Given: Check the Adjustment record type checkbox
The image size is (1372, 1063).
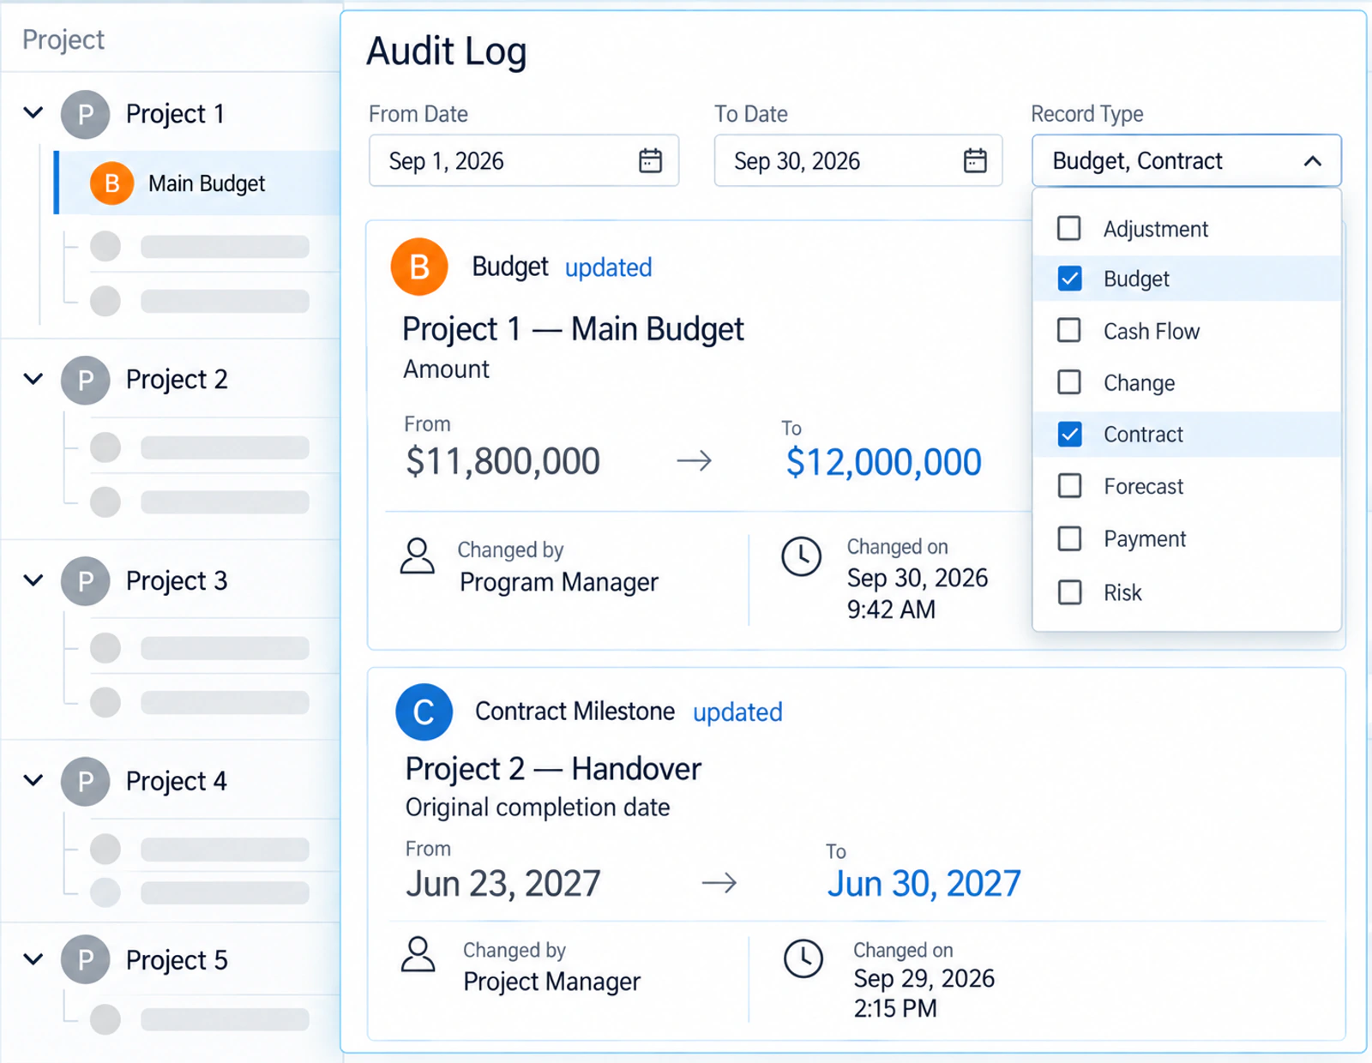Looking at the screenshot, I should (1069, 228).
